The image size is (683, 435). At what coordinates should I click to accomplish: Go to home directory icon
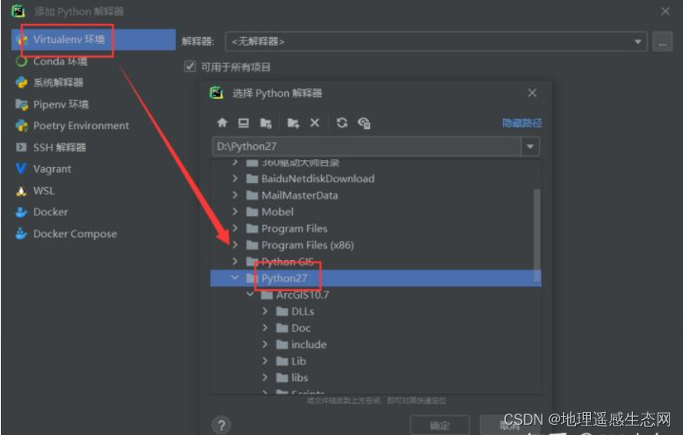click(222, 123)
